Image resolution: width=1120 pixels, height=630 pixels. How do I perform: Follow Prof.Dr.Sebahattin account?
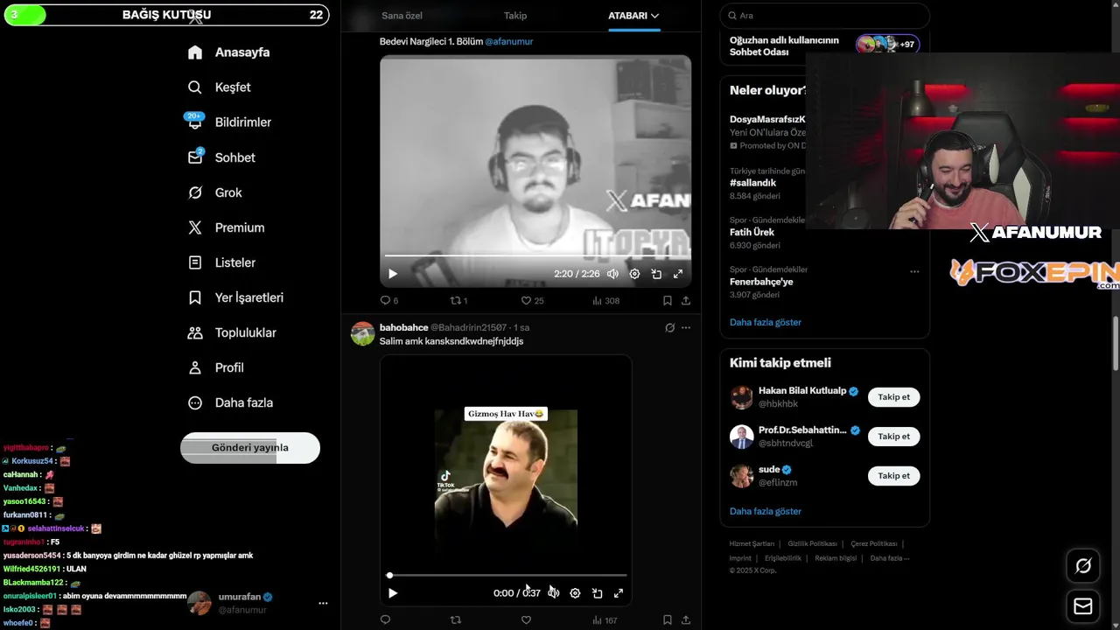click(893, 437)
